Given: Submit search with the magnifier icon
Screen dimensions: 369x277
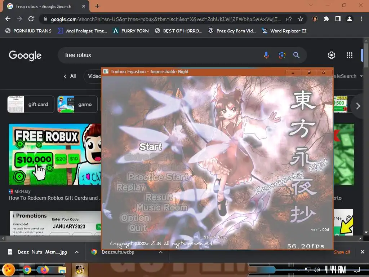Looking at the screenshot, I should [296, 55].
